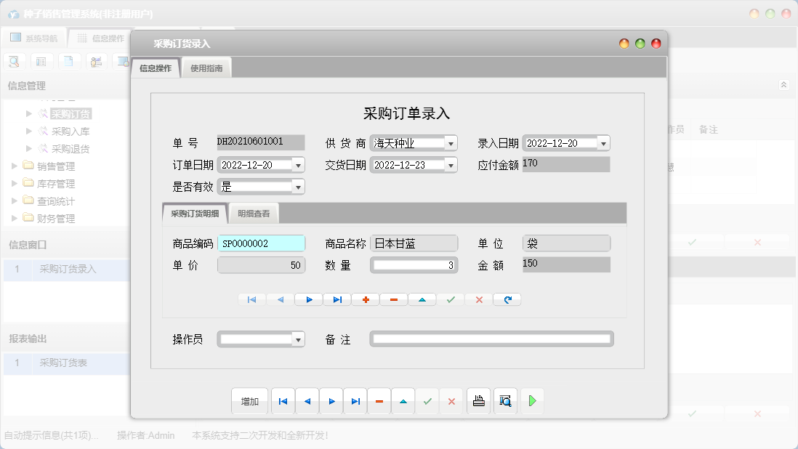Click the green run arrow icon at the bottom
The width and height of the screenshot is (798, 449).
tap(532, 400)
